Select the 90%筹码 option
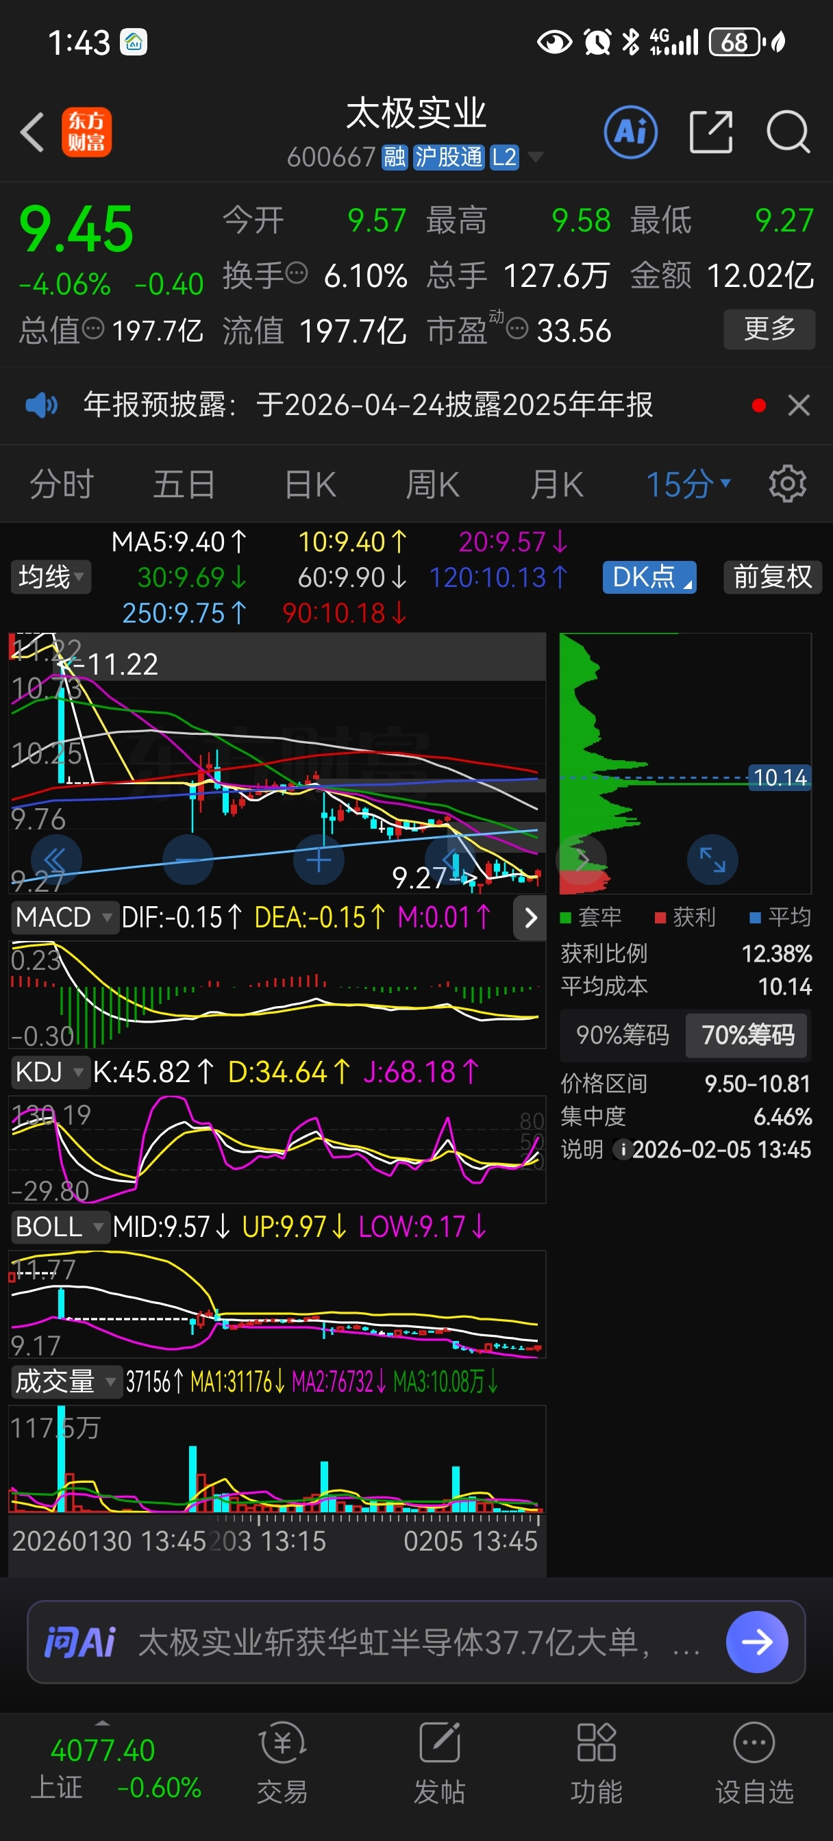This screenshot has height=1841, width=833. 623,1035
